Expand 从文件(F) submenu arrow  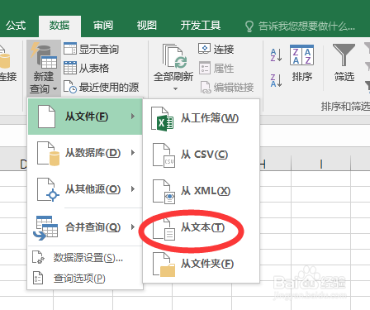tap(133, 117)
